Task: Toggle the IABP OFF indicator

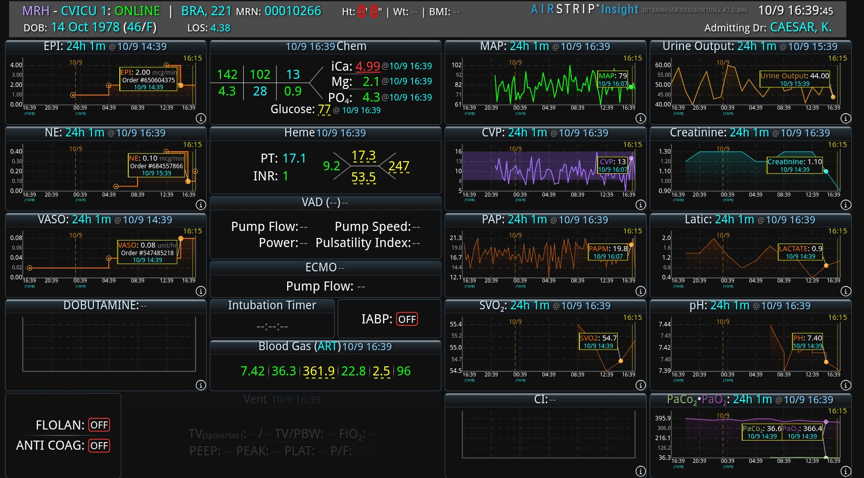Action: tap(407, 319)
